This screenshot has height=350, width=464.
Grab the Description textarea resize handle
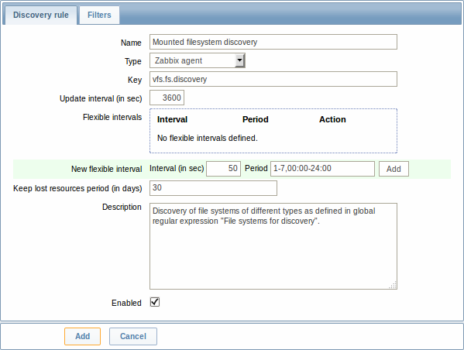coord(394,285)
